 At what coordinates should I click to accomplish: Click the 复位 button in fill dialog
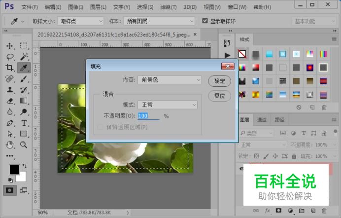219,96
